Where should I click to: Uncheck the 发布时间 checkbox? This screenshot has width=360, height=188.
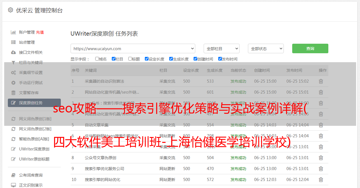(220, 59)
